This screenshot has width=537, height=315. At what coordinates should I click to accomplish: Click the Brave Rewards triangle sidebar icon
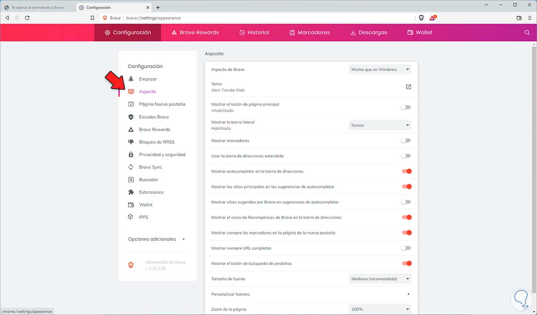click(131, 129)
